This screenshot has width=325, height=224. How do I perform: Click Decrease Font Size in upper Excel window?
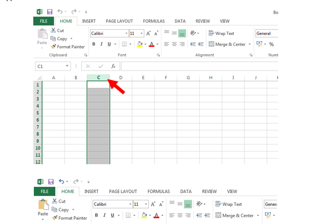click(x=156, y=33)
